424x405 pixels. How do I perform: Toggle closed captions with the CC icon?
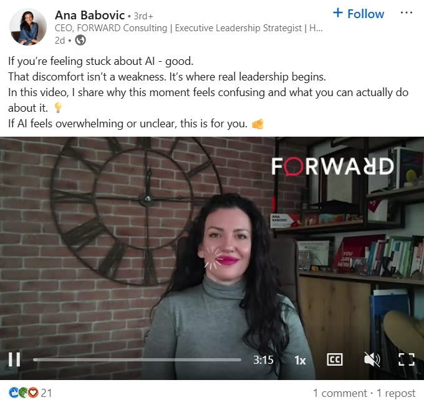click(335, 359)
